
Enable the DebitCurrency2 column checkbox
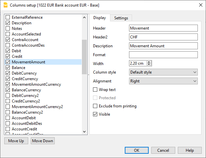(8, 95)
